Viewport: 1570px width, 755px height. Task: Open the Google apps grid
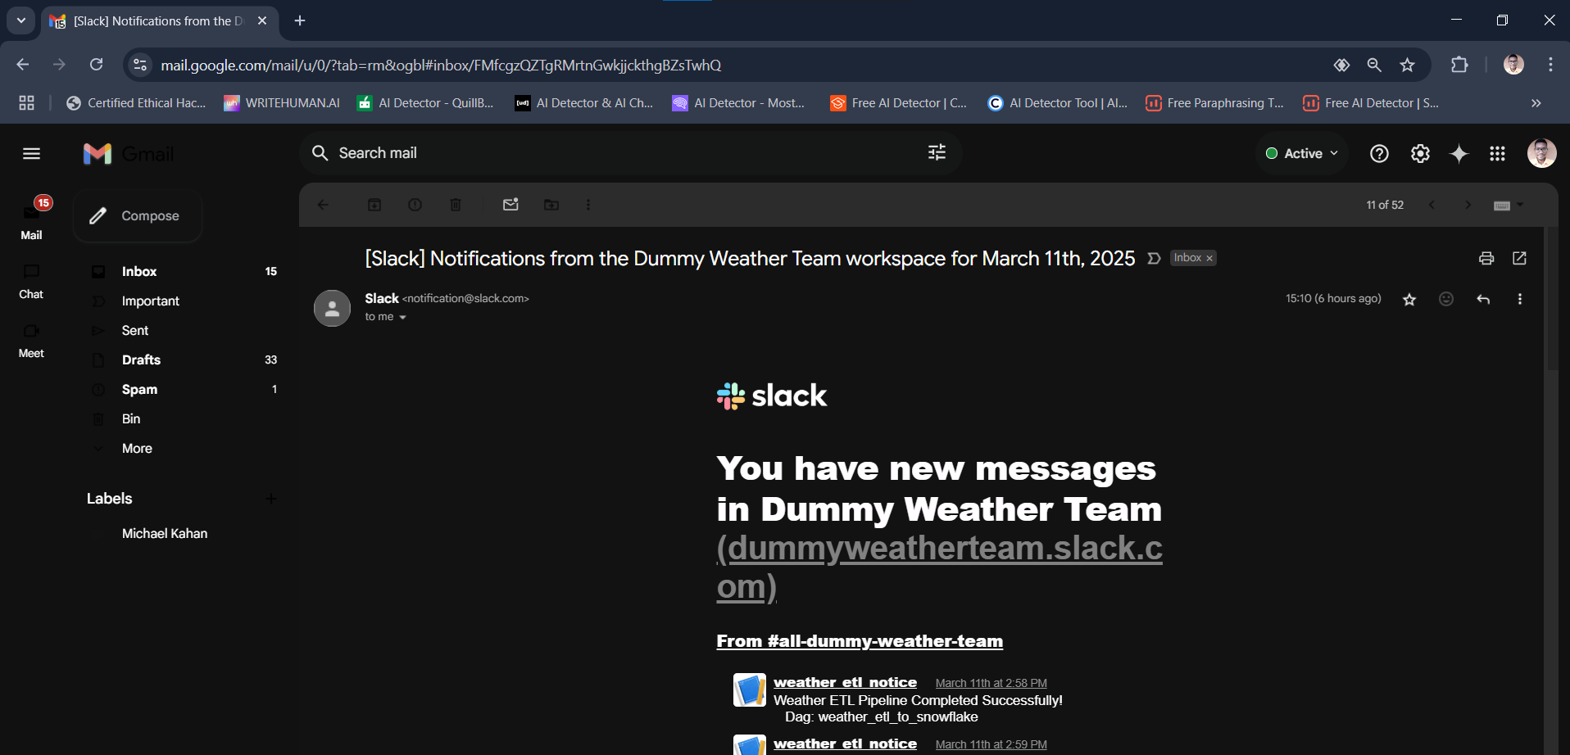[x=1497, y=153]
